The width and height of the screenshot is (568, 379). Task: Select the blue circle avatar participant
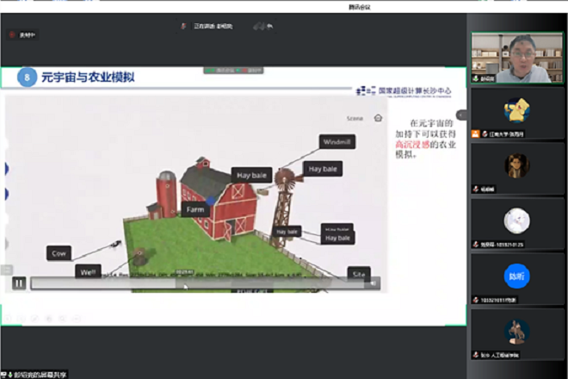click(x=516, y=276)
